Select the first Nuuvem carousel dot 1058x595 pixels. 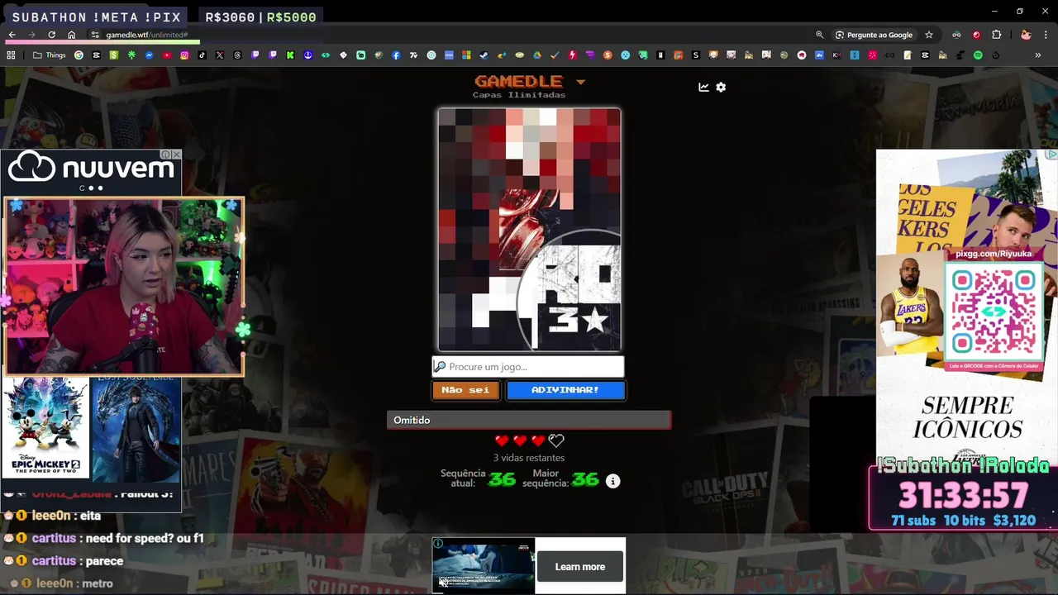(82, 188)
